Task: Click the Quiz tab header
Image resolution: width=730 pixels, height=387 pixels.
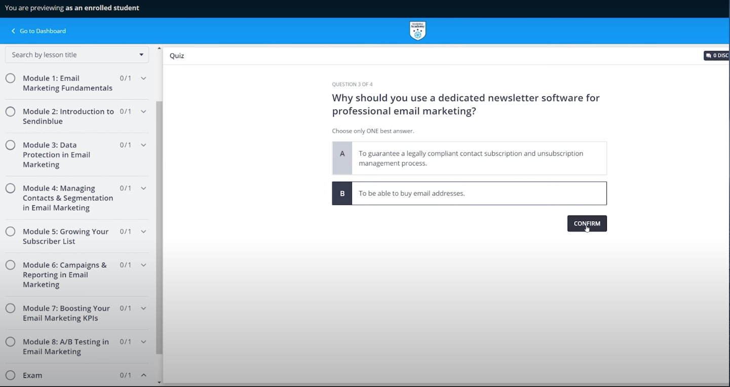Action: 176,56
